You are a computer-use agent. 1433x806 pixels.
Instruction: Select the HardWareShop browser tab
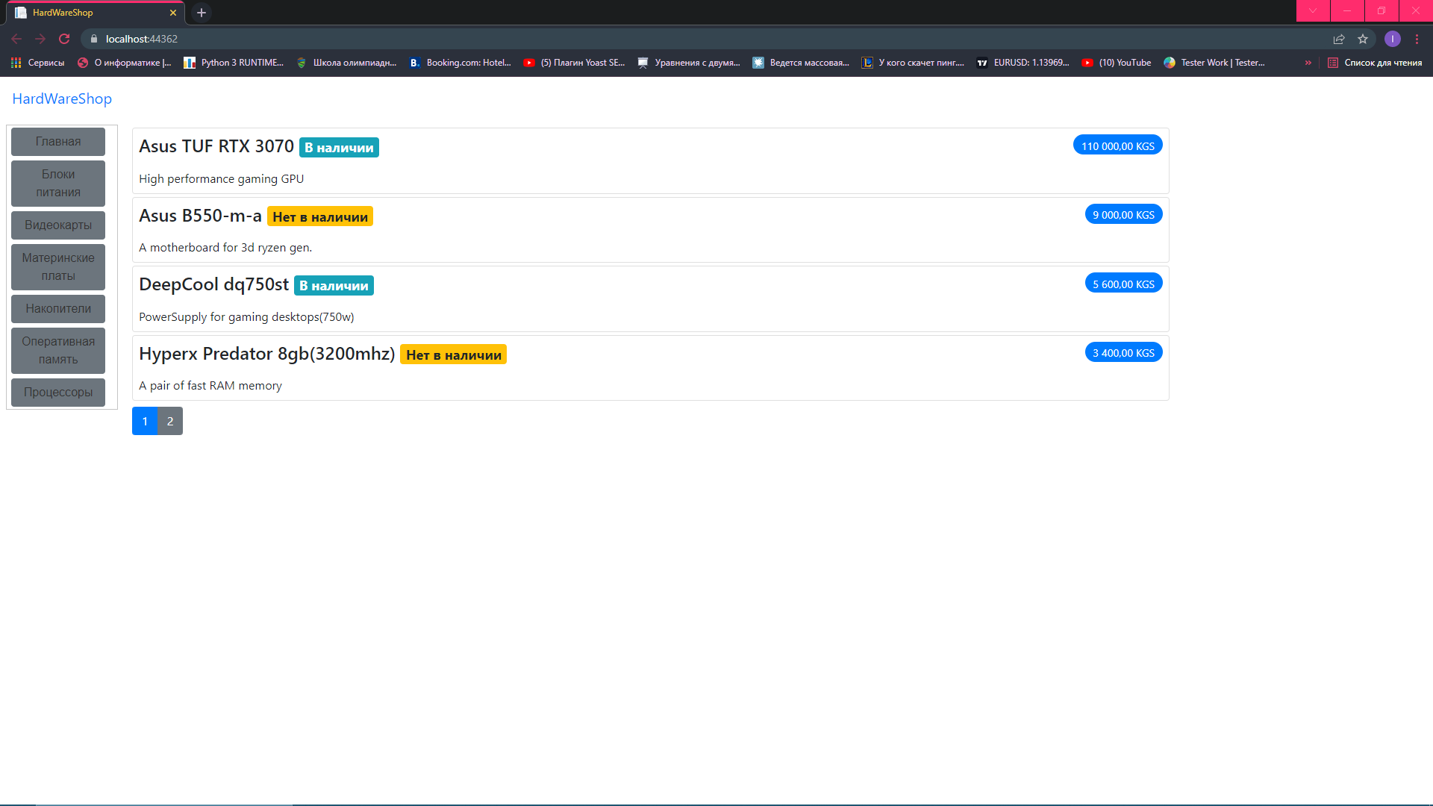coord(97,13)
